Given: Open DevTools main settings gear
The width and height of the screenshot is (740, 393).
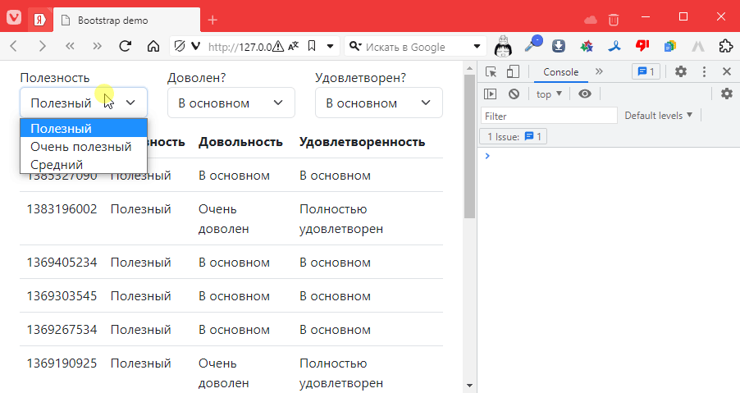Looking at the screenshot, I should (x=680, y=72).
